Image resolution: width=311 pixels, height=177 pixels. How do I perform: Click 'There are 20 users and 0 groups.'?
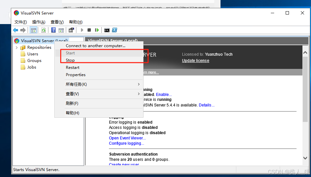(x=139, y=160)
